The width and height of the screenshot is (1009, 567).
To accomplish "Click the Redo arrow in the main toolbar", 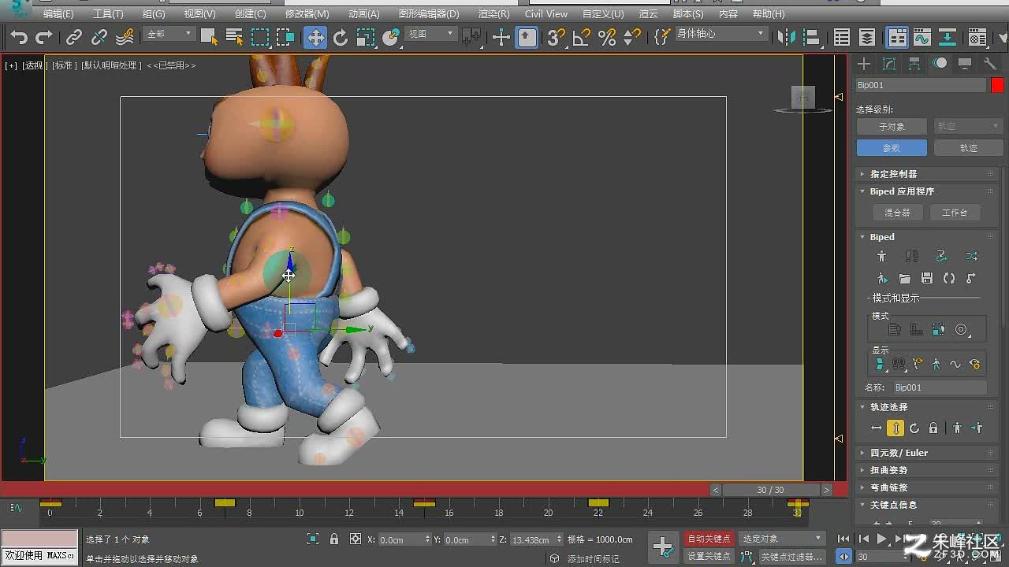I will (44, 37).
